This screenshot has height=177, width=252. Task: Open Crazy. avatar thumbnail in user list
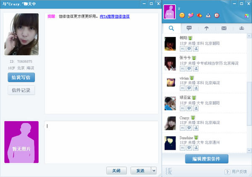click(x=170, y=123)
